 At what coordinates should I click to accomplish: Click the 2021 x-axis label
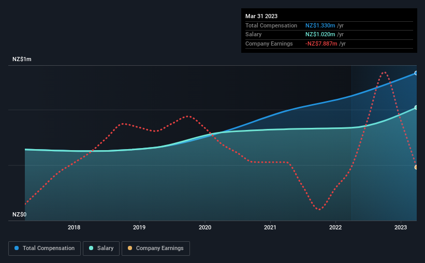click(270, 227)
